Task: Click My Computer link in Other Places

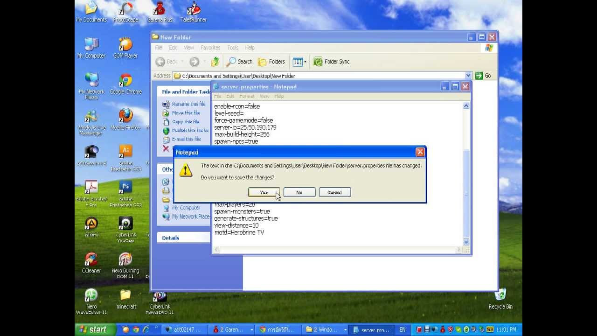Action: 186,208
